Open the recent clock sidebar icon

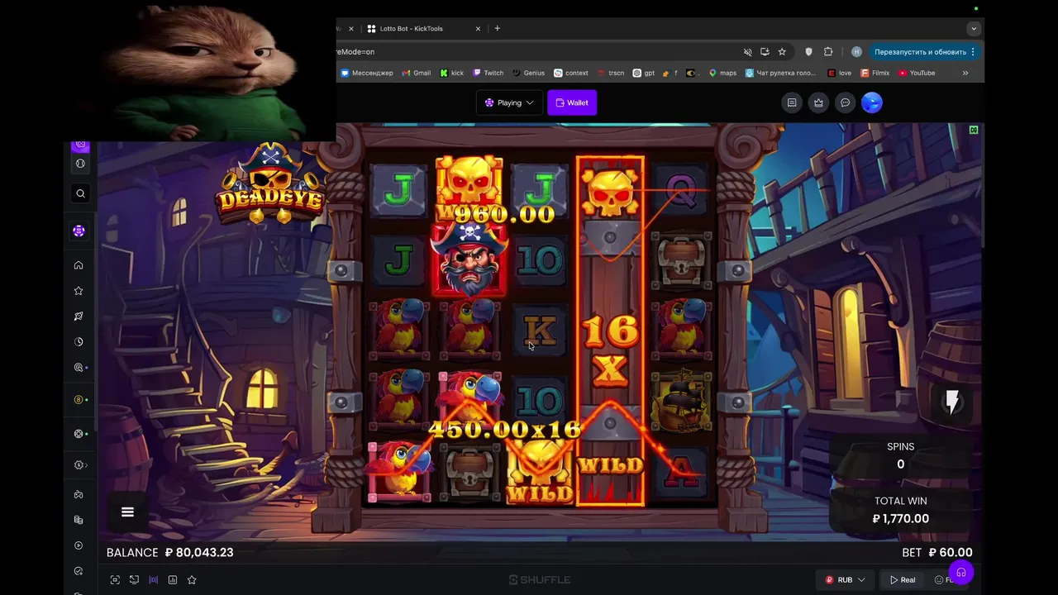pyautogui.click(x=79, y=342)
